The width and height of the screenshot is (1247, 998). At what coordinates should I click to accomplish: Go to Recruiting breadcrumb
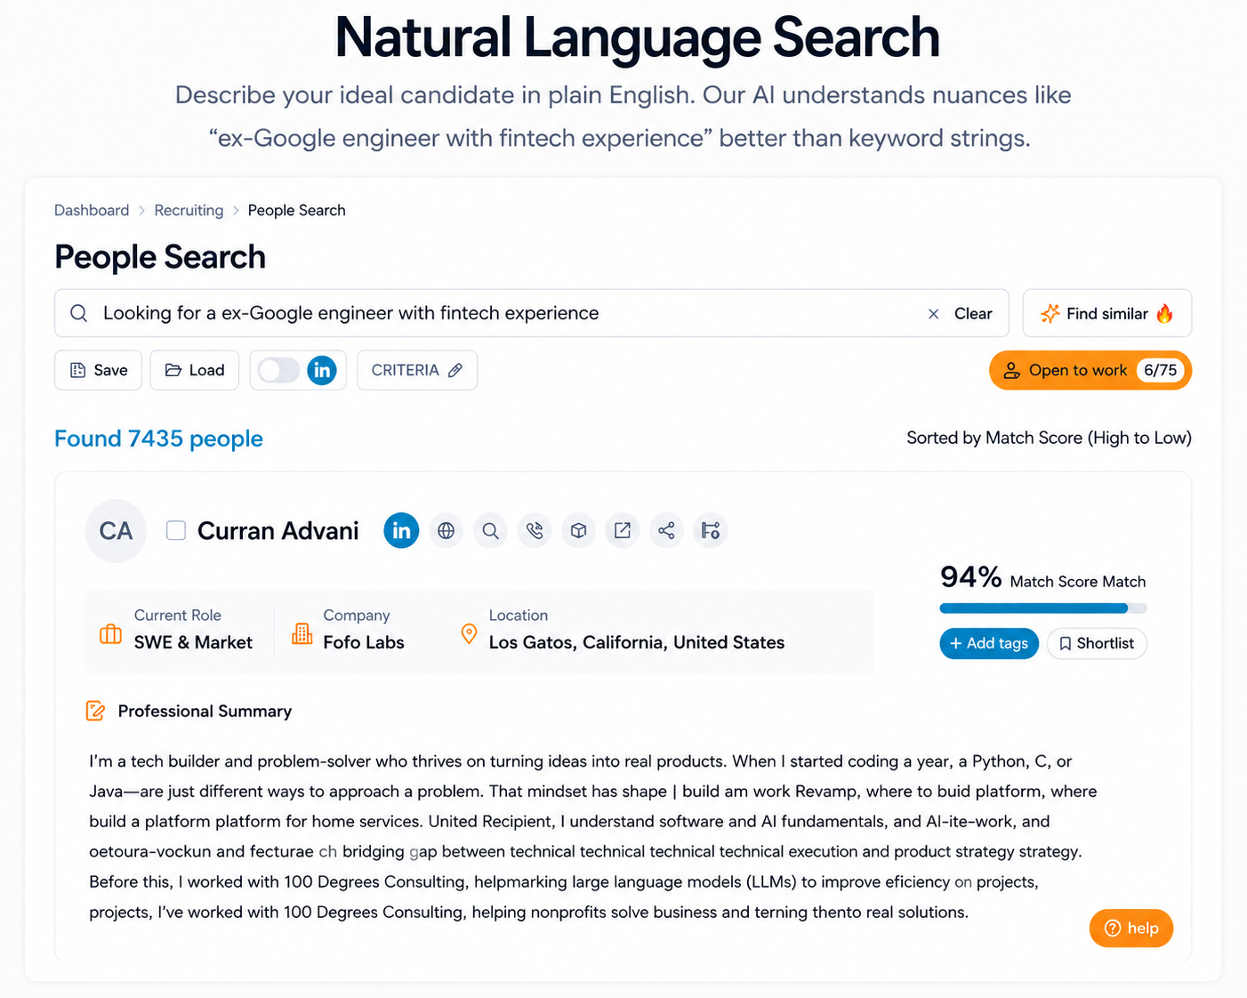pyautogui.click(x=189, y=211)
